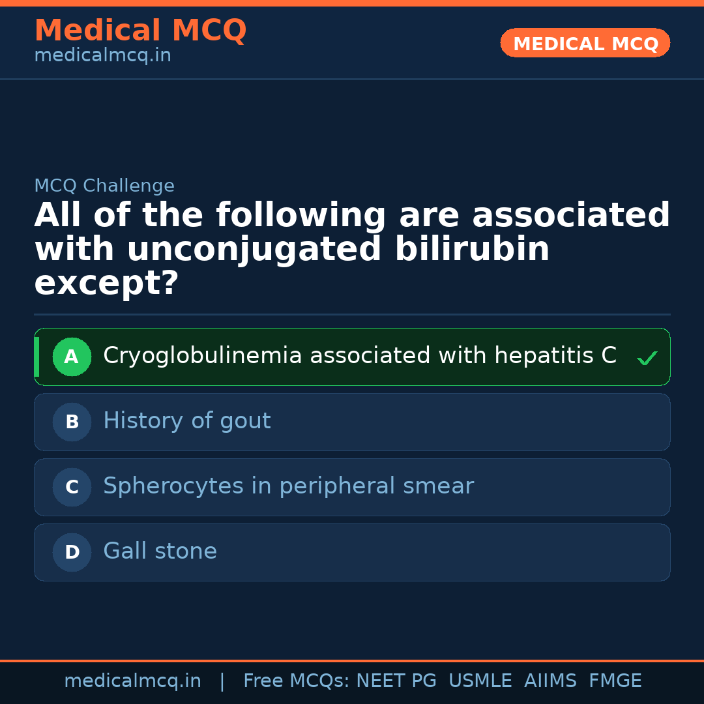
Task: Click the Medical MCQ header title
Action: coord(140,31)
